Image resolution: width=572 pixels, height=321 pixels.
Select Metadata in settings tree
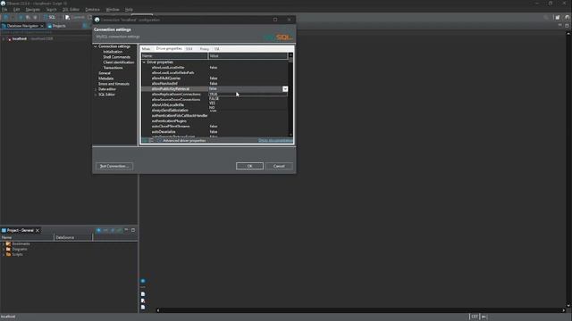[105, 78]
